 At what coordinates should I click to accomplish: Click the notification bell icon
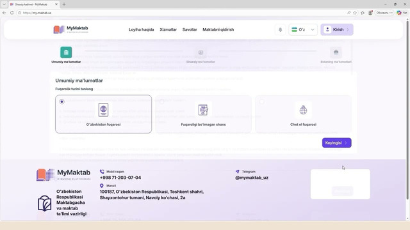tap(281, 29)
